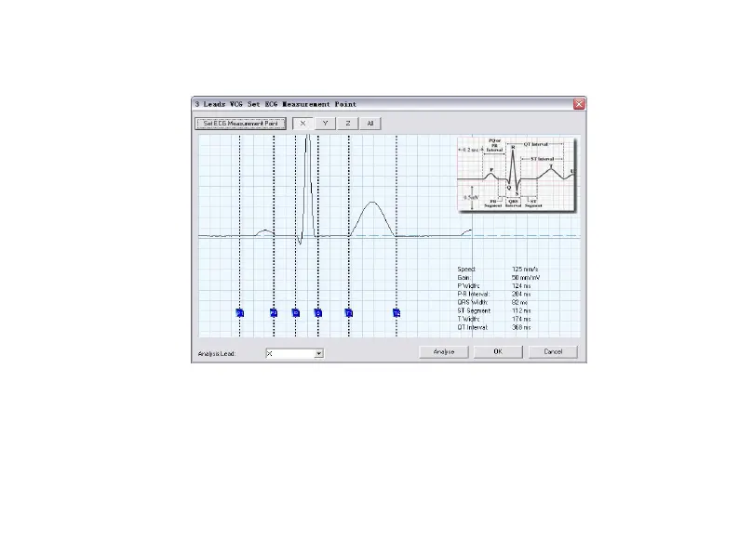Click the P-R Interval value 204 ms

521,294
